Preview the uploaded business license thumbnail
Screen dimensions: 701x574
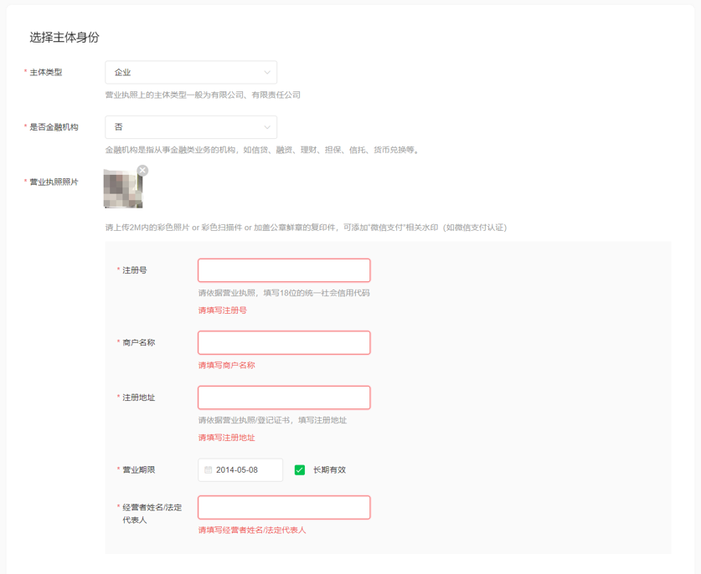123,188
